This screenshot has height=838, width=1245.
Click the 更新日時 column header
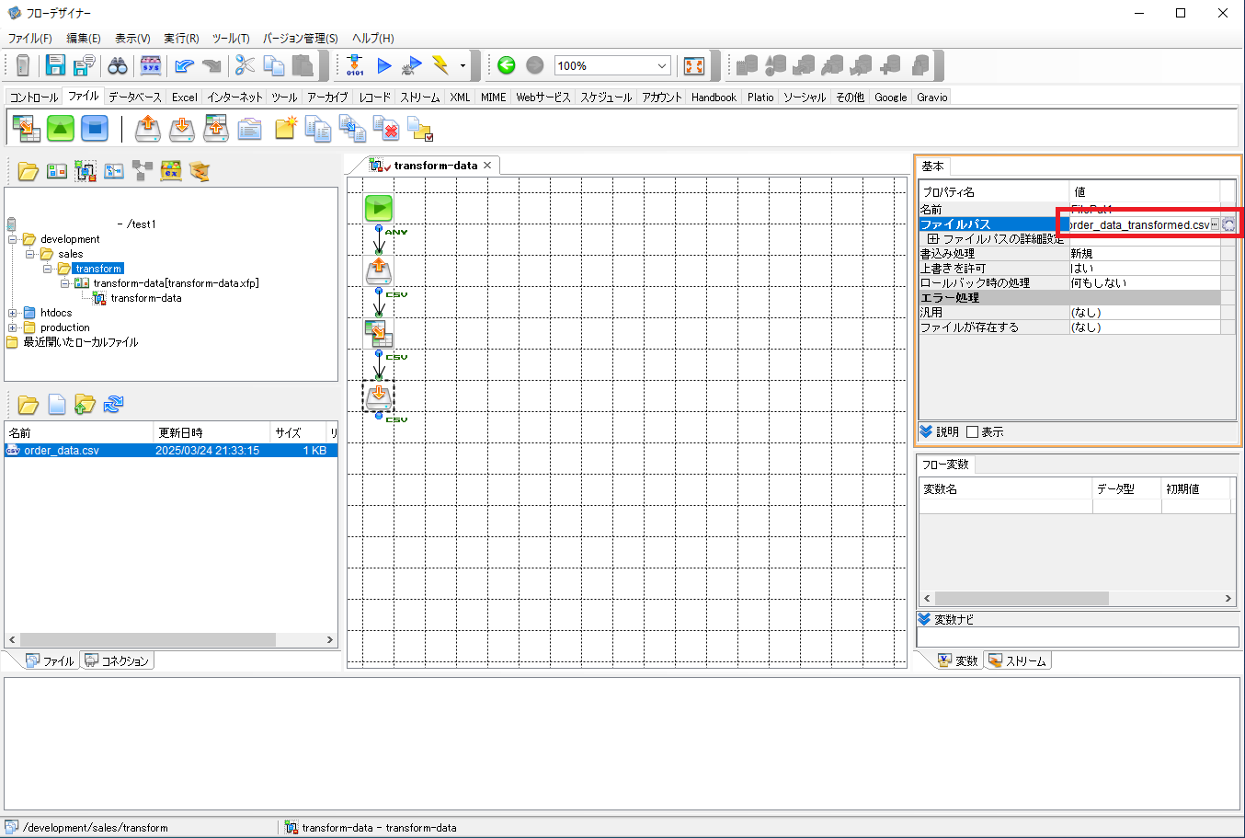point(211,432)
